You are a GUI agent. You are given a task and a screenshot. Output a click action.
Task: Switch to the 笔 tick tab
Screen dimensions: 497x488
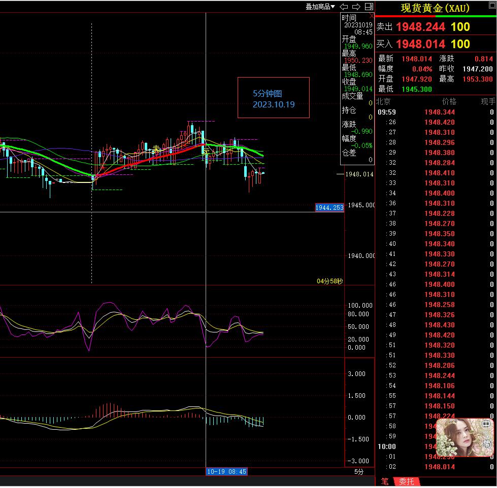pos(385,481)
